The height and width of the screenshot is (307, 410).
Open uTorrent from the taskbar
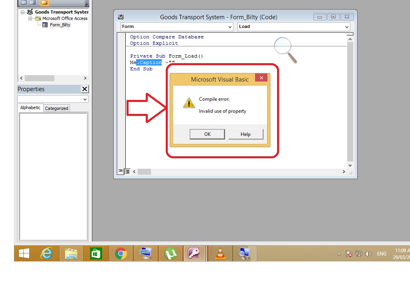tap(170, 253)
